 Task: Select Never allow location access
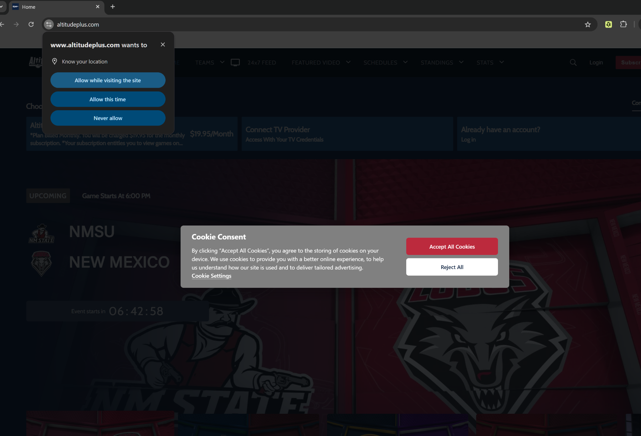[108, 118]
